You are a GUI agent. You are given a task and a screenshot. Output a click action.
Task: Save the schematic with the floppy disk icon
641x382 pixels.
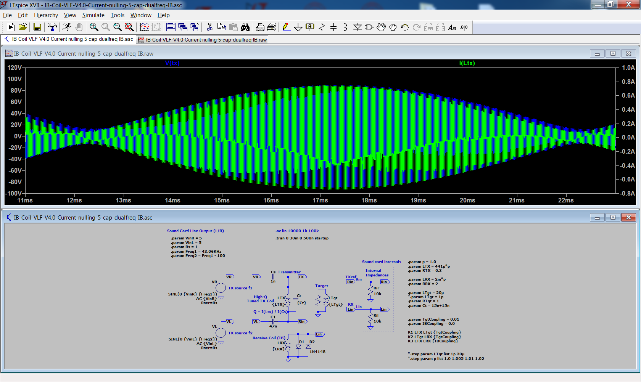pyautogui.click(x=37, y=27)
